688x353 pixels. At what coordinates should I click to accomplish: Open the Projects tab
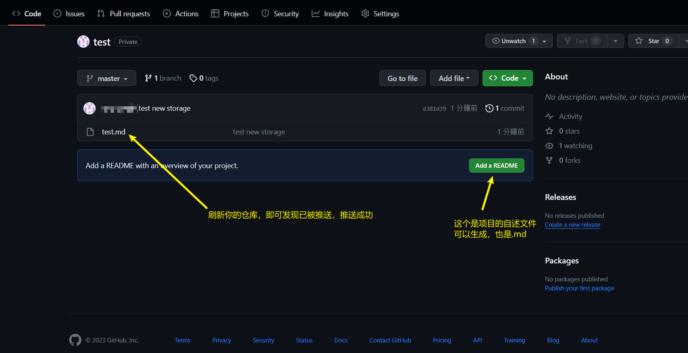pyautogui.click(x=230, y=13)
